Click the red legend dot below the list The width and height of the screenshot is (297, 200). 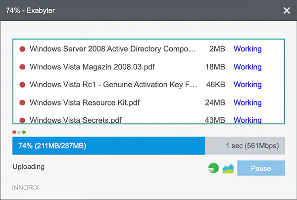click(14, 132)
